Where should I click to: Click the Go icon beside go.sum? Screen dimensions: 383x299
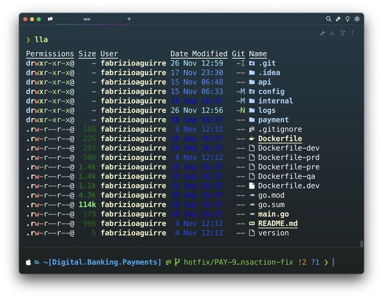[x=252, y=205]
